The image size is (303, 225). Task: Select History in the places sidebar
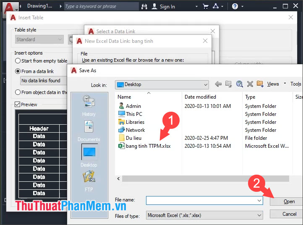click(x=89, y=106)
